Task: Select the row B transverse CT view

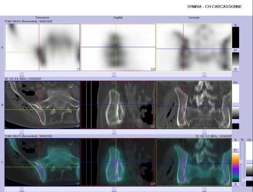Action: click(x=42, y=105)
